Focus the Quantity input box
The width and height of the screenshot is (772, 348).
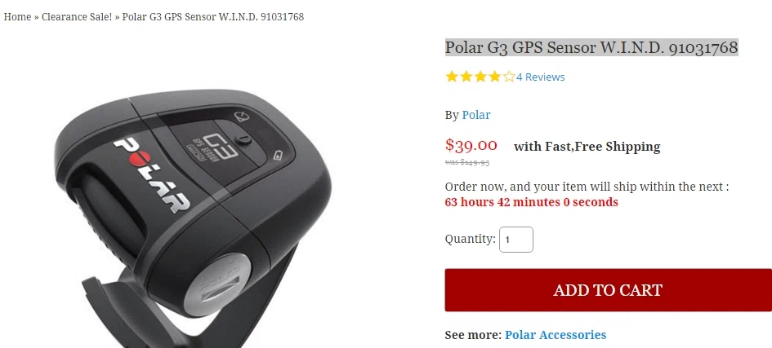tap(516, 240)
